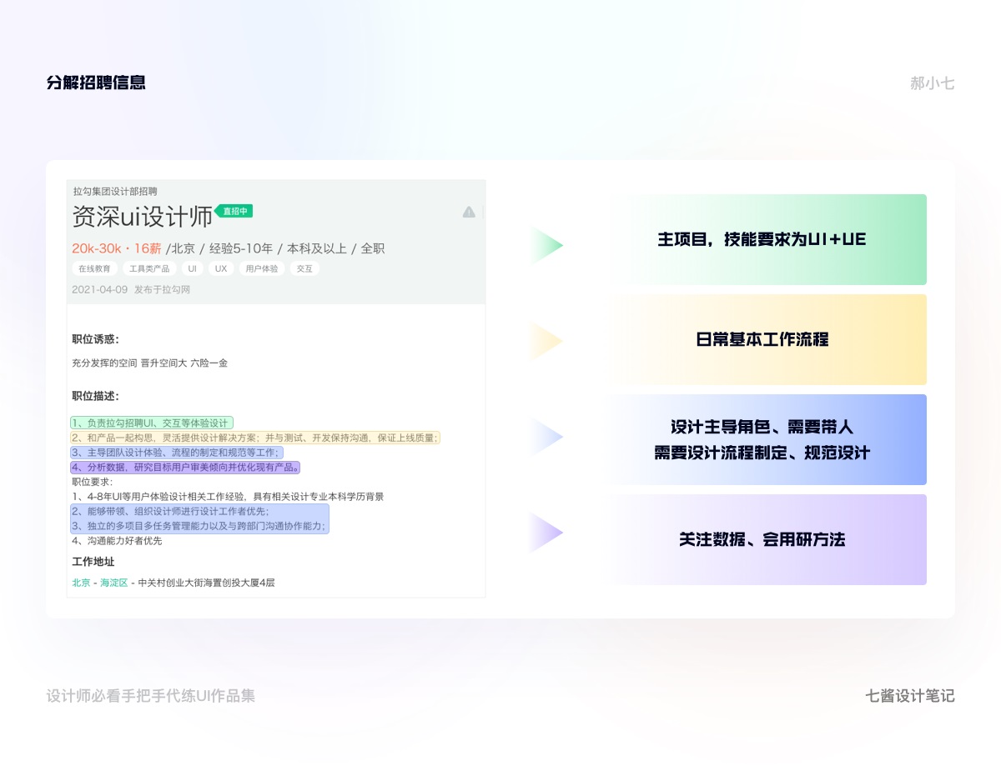This screenshot has height=776, width=1001.
Task: Click the blue card 设计主导角色、需要带人
Action: tap(768, 439)
